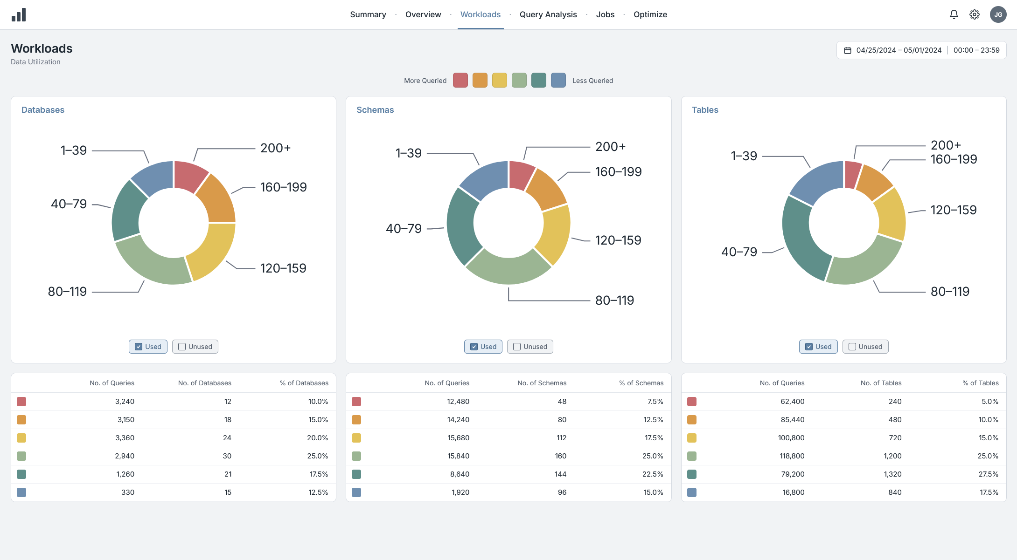Open the Summary tab

tap(368, 14)
